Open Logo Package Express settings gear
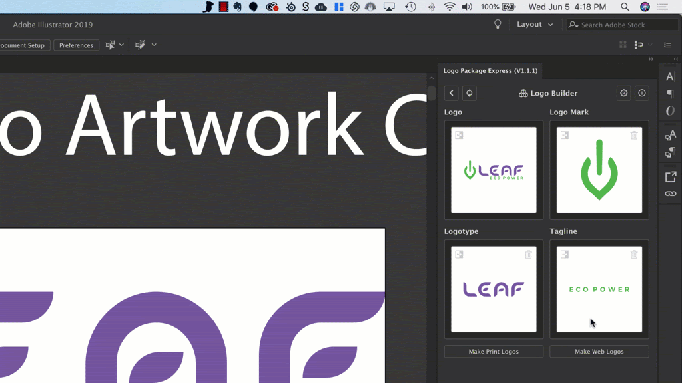Image resolution: width=682 pixels, height=383 pixels. 623,93
